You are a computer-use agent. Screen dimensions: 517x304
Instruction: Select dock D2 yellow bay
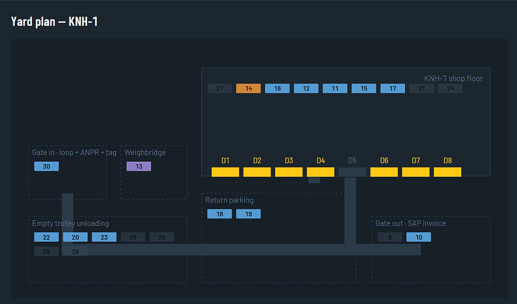257,172
